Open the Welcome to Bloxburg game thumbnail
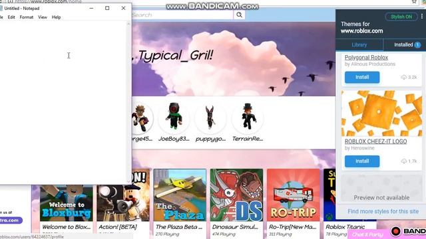Viewport: 426px width, 239px height. (67, 203)
